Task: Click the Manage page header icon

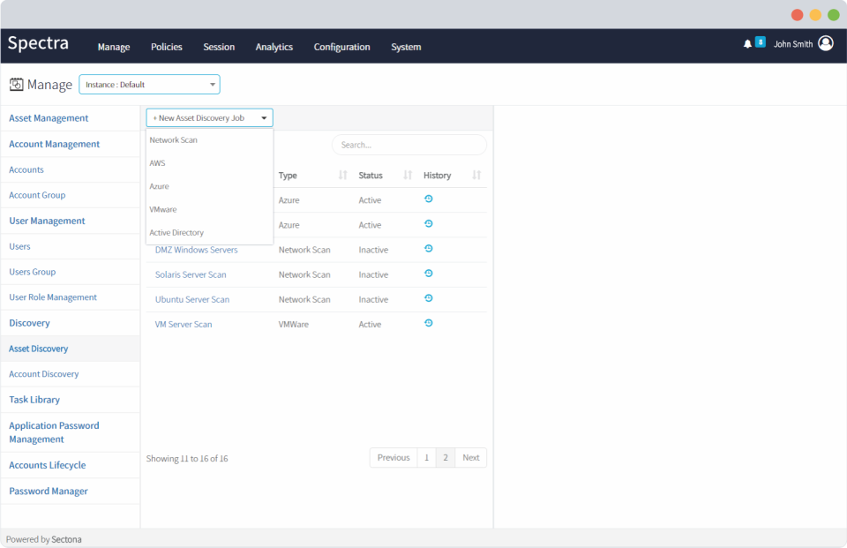Action: 17,83
